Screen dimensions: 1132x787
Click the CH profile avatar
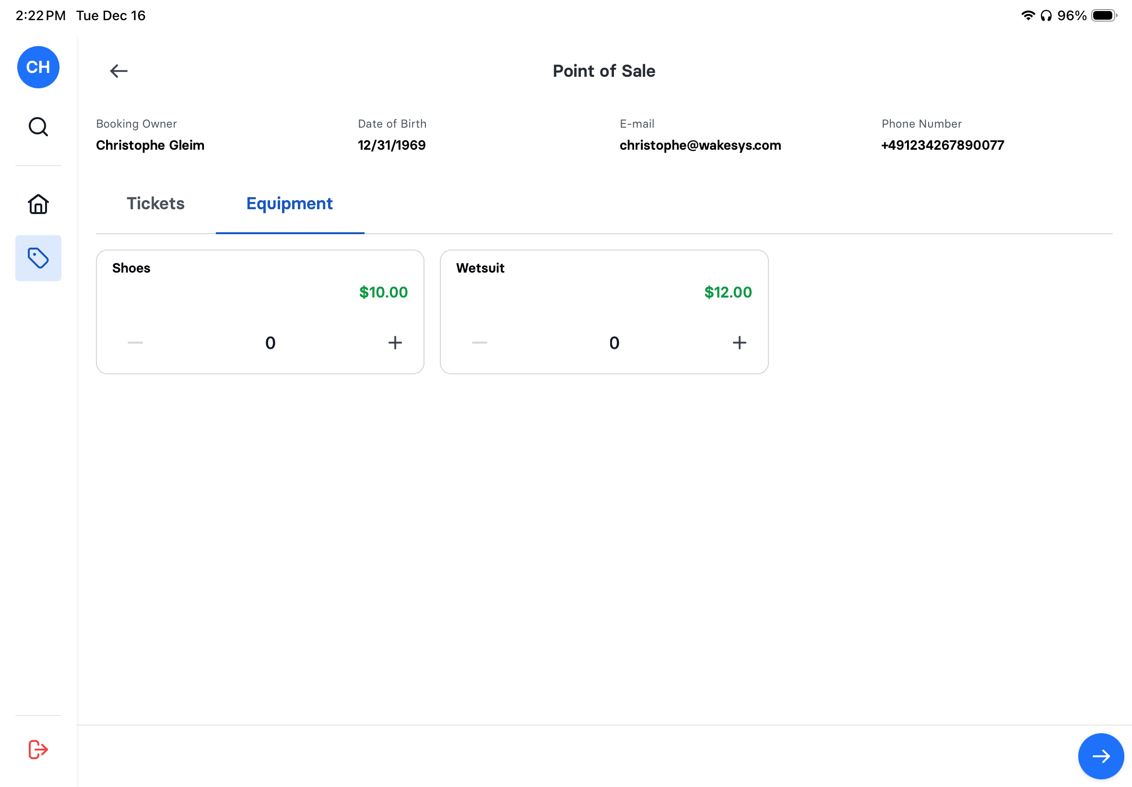coord(38,67)
